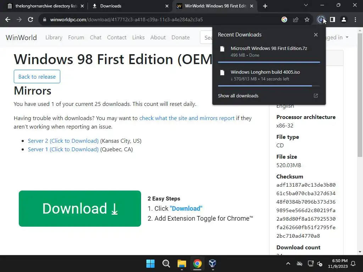Image resolution: width=363 pixels, height=272 pixels.
Task: Click the scrollbar down arrow
Action: click(360, 252)
